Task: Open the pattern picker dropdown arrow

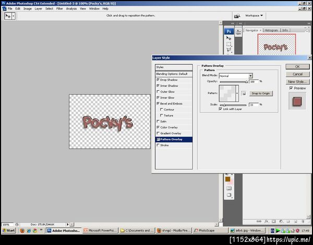Action: click(237, 94)
